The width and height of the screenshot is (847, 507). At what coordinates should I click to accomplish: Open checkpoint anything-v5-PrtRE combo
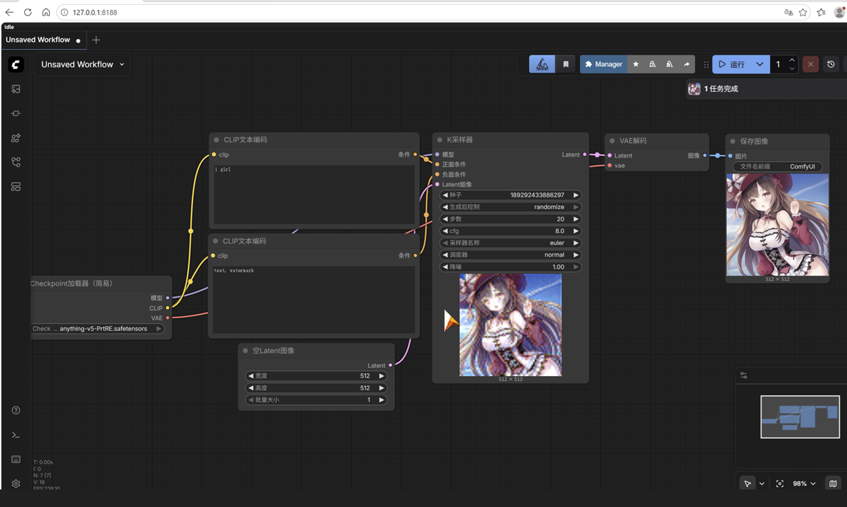[98, 329]
